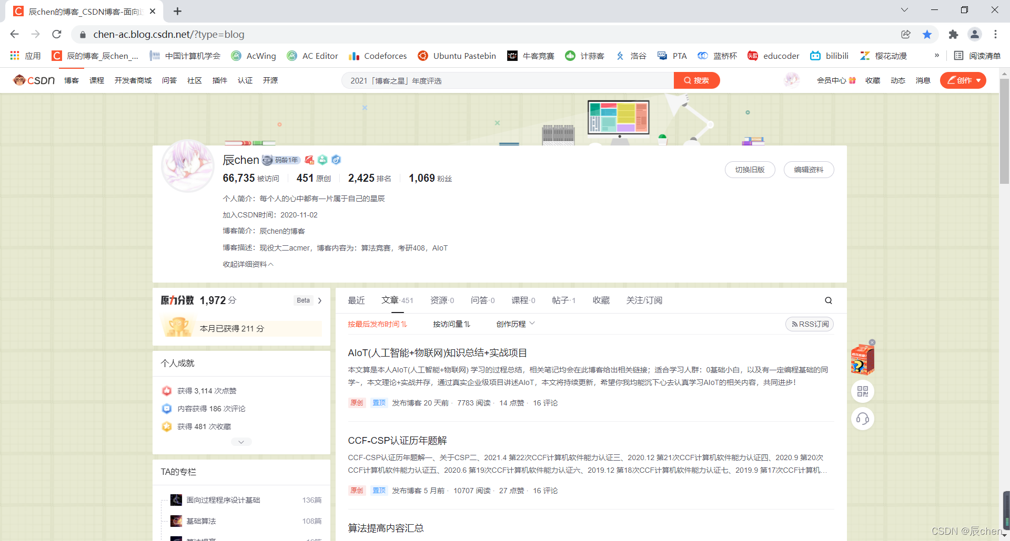Click the comment icon beside 内容获得 186 次评论
The width and height of the screenshot is (1010, 541).
tap(167, 409)
